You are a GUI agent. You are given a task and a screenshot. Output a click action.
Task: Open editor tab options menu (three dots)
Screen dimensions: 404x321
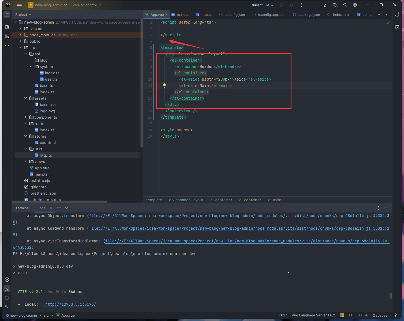387,14
